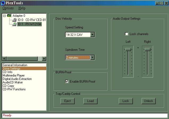The image size is (169, 119).
Task: Open the AudioCD Maker function
Action: (x=24, y=82)
